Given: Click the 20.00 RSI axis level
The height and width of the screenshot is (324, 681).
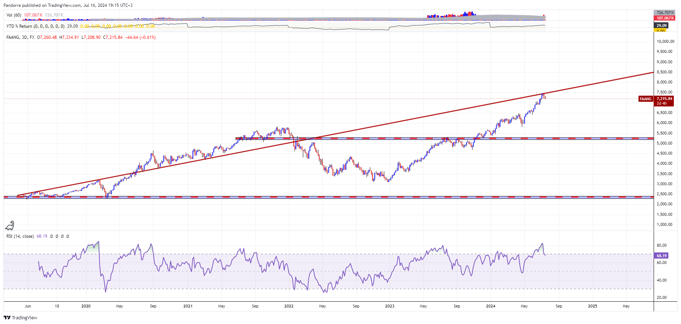Looking at the screenshot, I should pos(662,297).
